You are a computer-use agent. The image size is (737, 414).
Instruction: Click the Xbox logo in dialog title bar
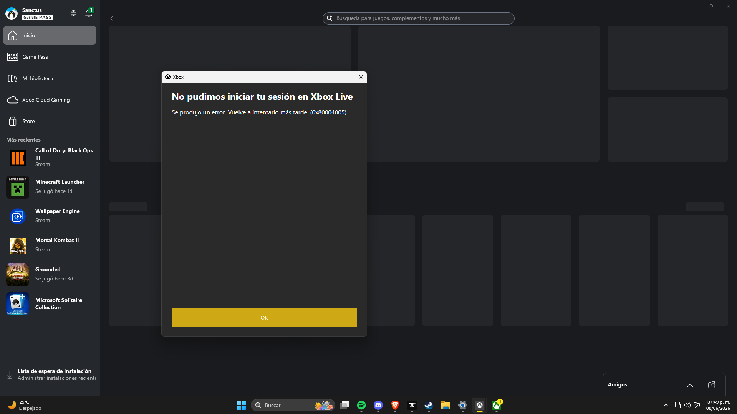(168, 77)
